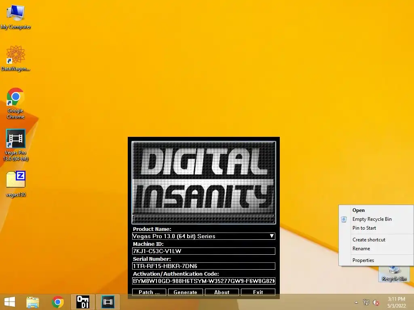Screen dimensions: 414x310
Task: Show hidden tray icons arrow
Action: (x=357, y=302)
